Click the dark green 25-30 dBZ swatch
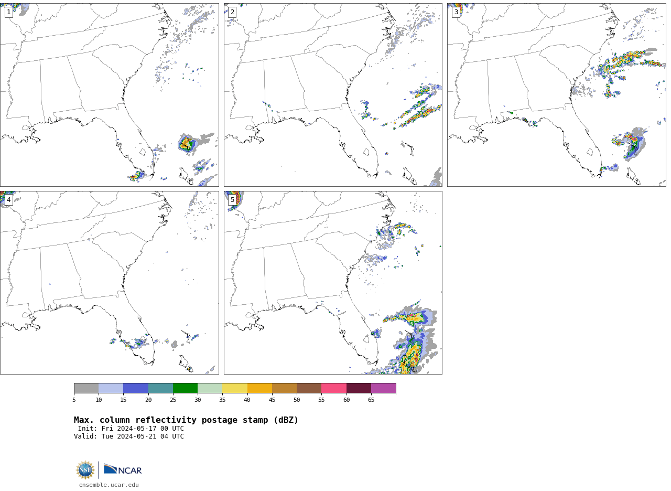 [185, 388]
